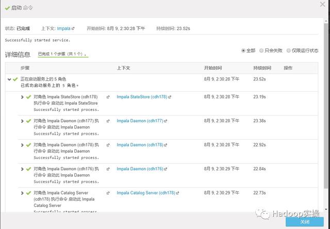The width and height of the screenshot is (330, 229).
Task: Expand the Impala Daemon (cdh177) step
Action: tap(22, 121)
